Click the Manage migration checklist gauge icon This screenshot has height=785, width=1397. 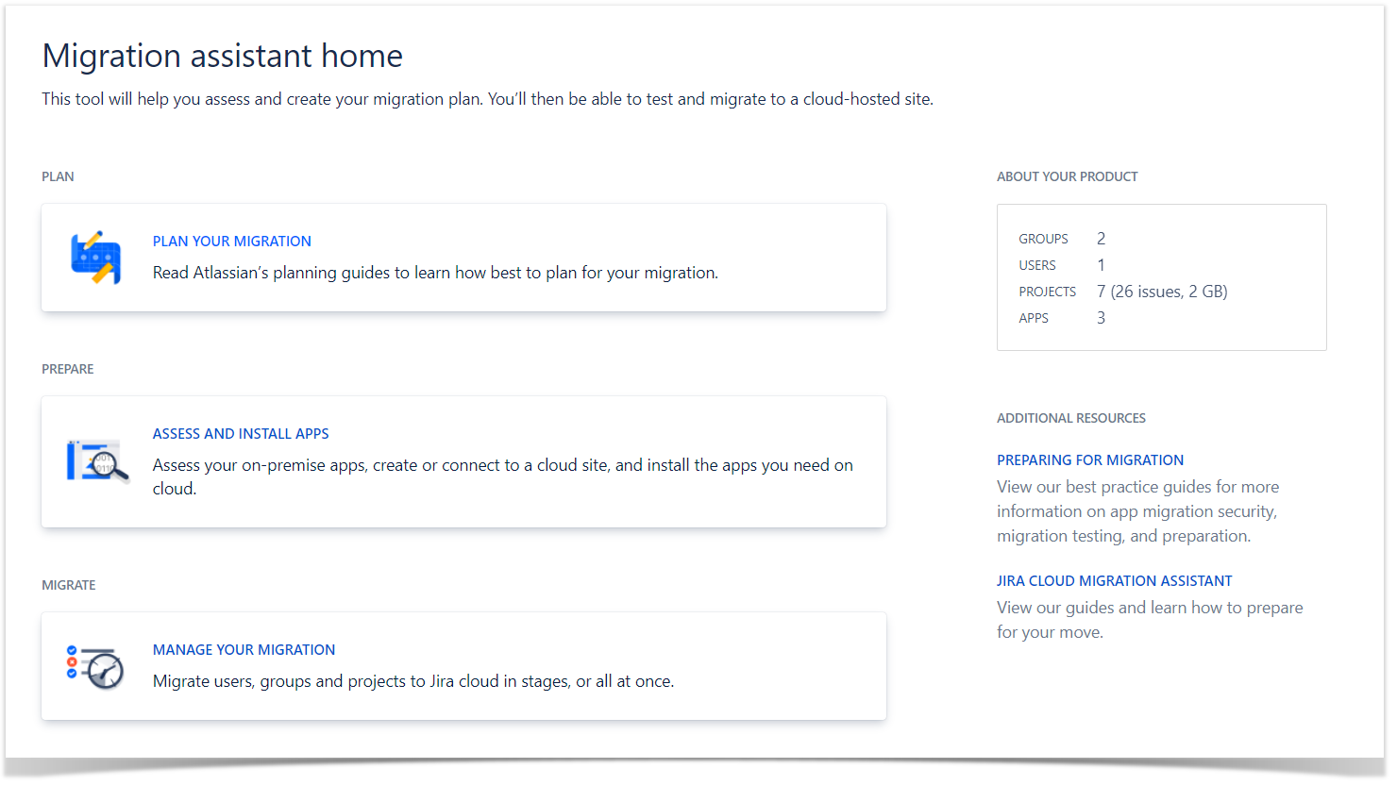(x=95, y=666)
